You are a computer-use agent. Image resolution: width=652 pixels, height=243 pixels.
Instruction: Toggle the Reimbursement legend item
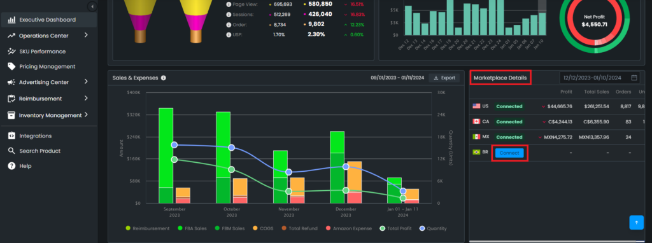point(147,228)
